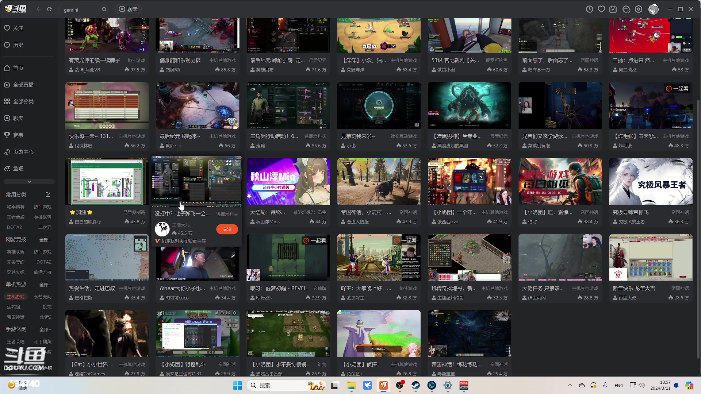Show hidden system tray icons chevron
The height and width of the screenshot is (394, 701).
pyautogui.click(x=570, y=386)
